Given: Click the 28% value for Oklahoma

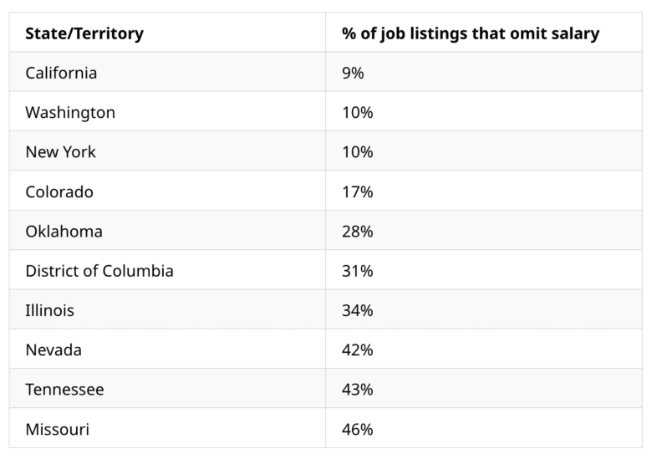Looking at the screenshot, I should point(357,232).
